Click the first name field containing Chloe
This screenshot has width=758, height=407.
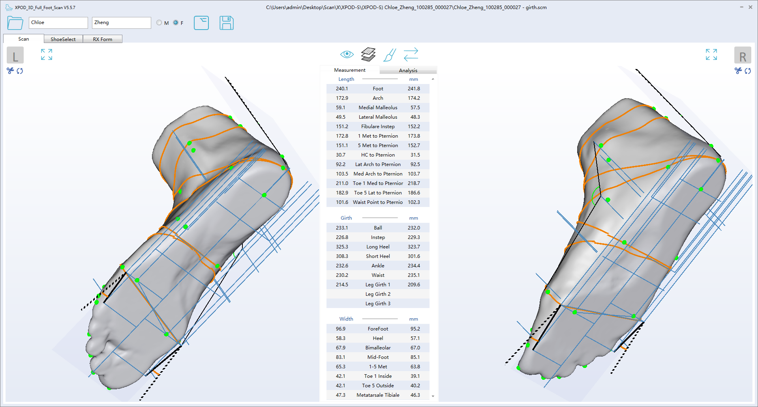58,23
